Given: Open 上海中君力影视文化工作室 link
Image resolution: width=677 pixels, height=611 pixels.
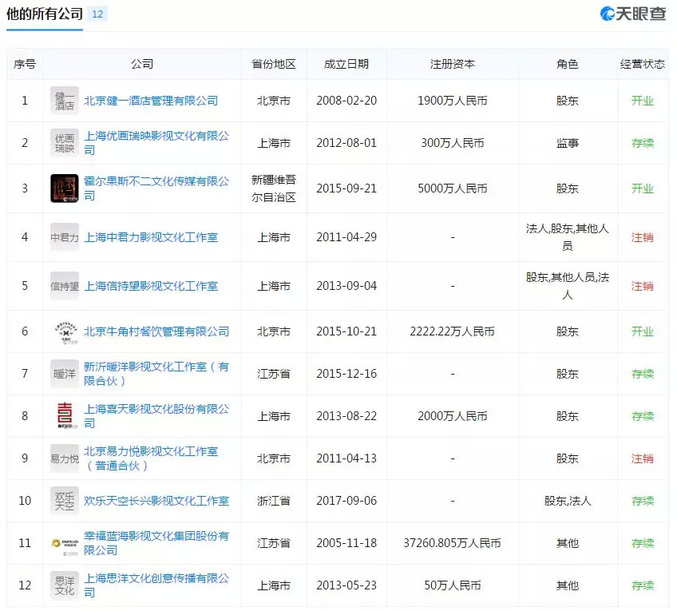Looking at the screenshot, I should coord(151,237).
